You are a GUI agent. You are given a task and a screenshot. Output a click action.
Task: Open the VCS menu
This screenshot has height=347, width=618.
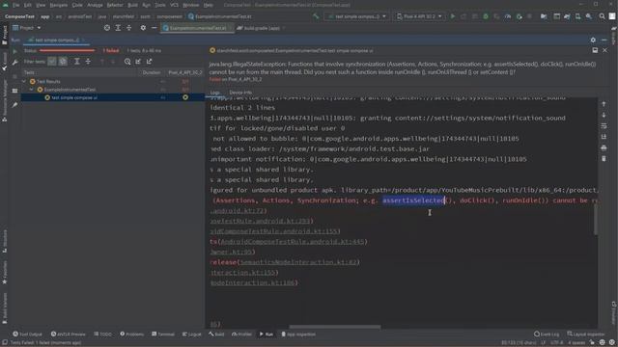174,5
